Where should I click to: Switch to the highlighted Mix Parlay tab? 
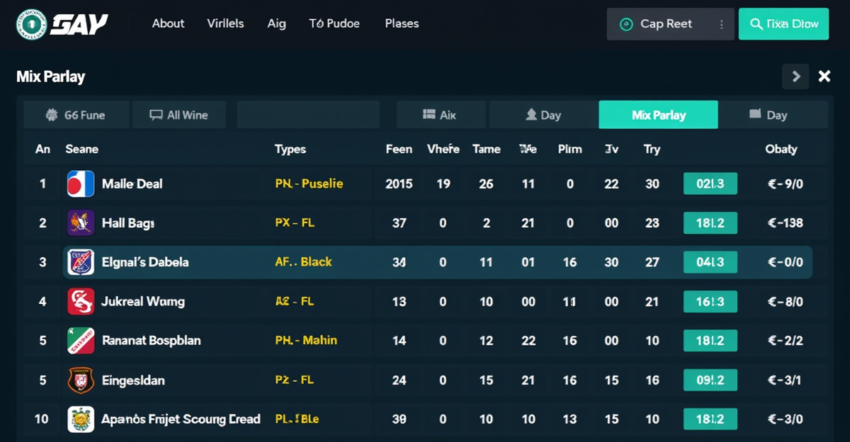[658, 115]
